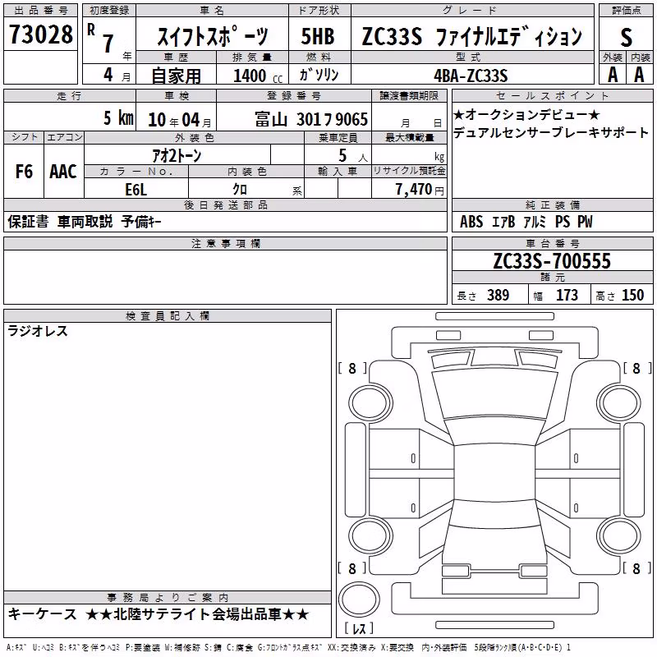Click shift type F6
This screenshot has width=657, height=657.
(x=24, y=172)
